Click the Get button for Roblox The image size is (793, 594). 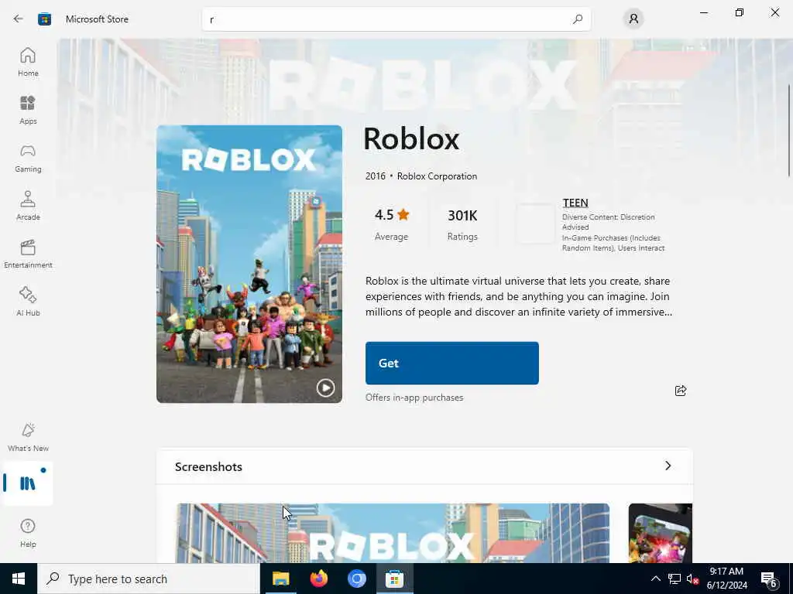coord(452,364)
